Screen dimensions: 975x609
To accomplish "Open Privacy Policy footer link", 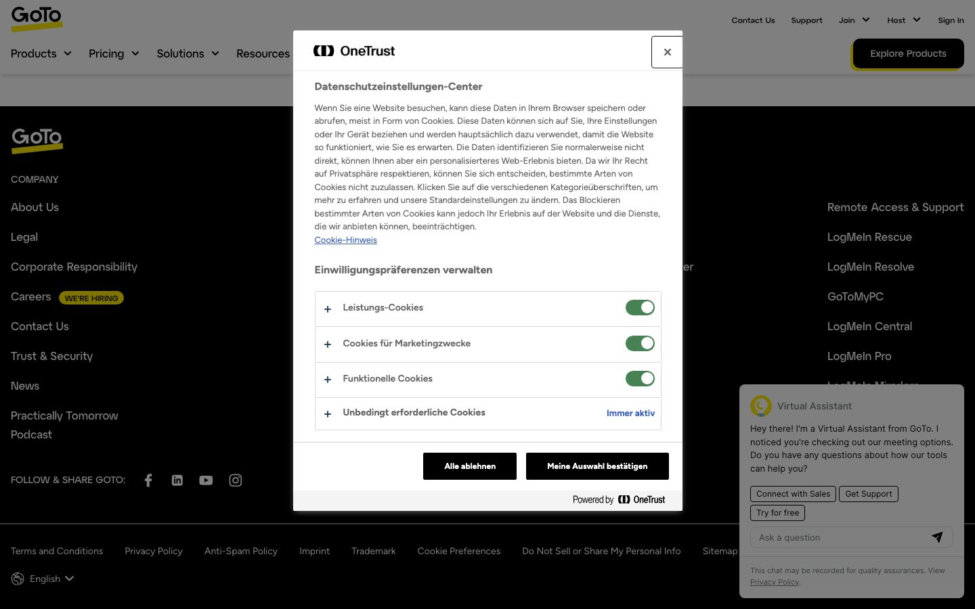I will pos(154,551).
